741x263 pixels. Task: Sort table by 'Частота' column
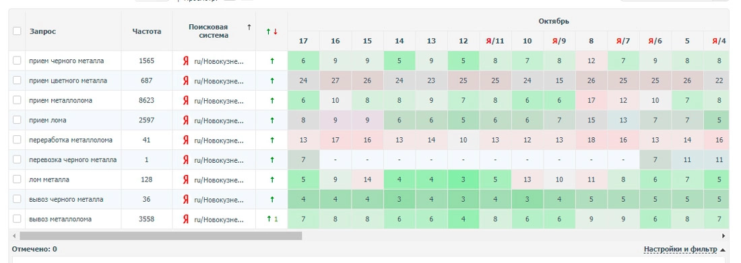point(146,32)
